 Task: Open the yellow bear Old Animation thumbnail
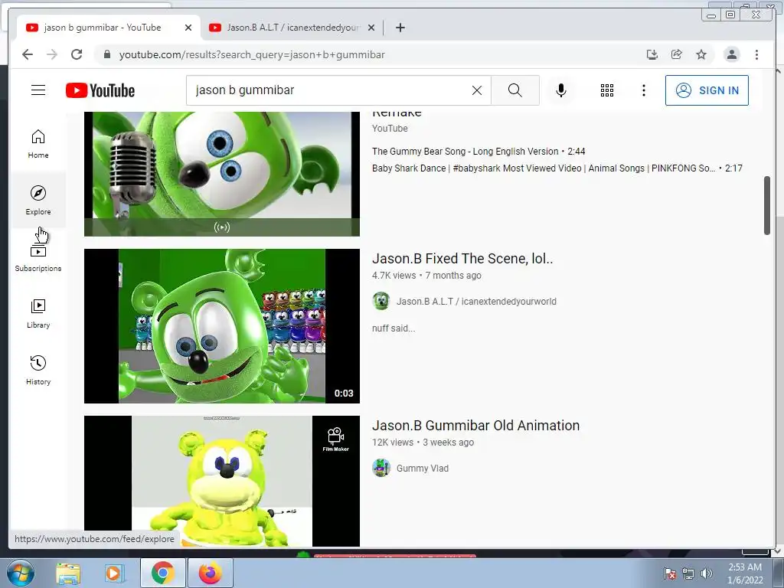click(x=221, y=481)
